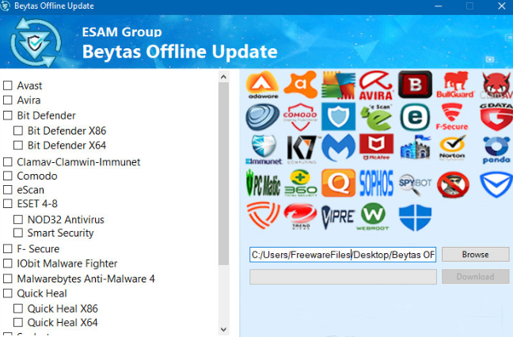
Task: Click the Webroot green W logo
Action: pos(373,217)
